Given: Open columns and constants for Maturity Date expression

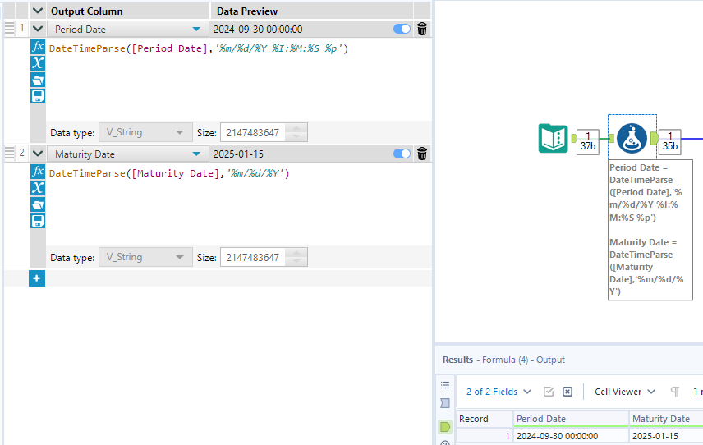Looking at the screenshot, I should (38, 188).
